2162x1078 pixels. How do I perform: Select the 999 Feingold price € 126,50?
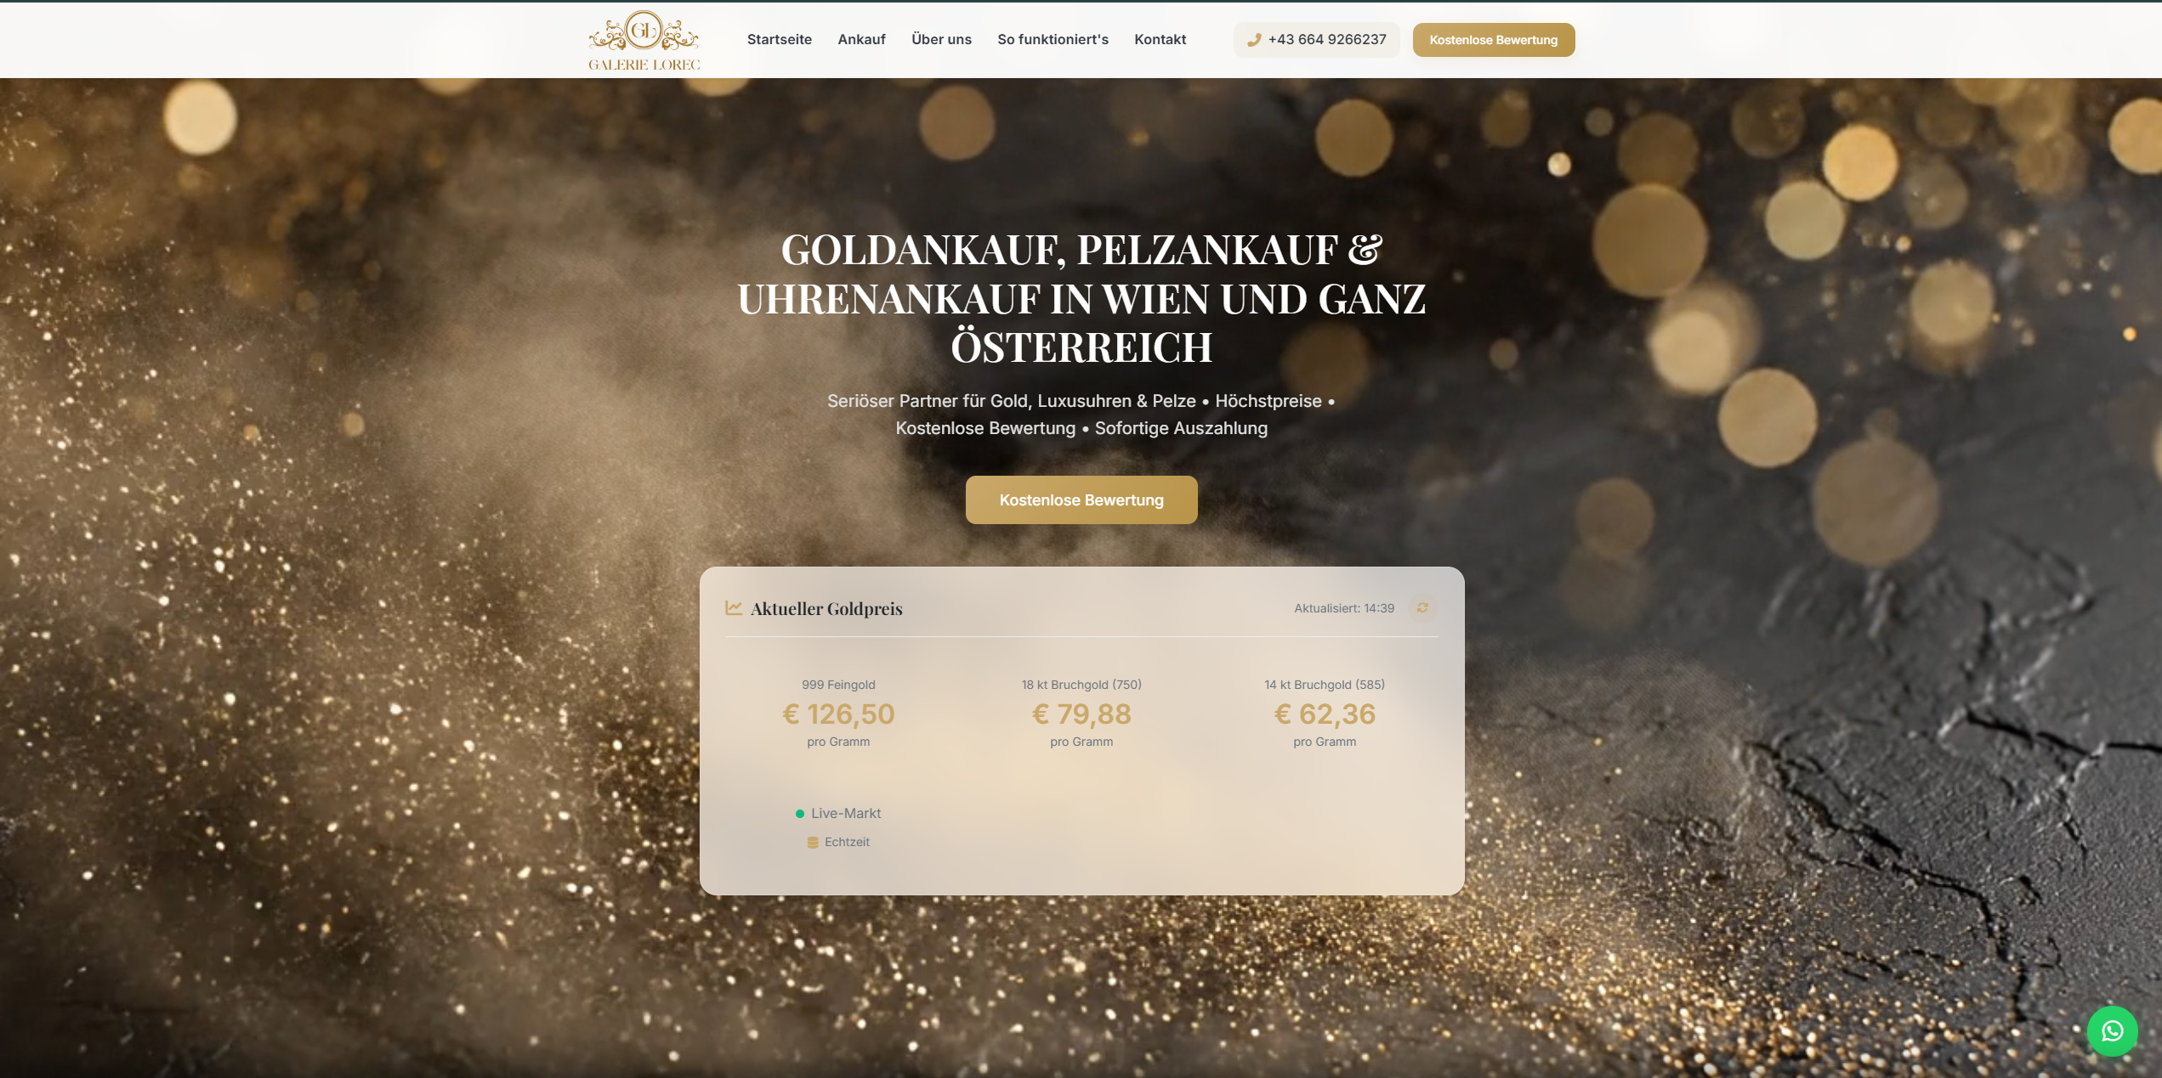tap(838, 714)
